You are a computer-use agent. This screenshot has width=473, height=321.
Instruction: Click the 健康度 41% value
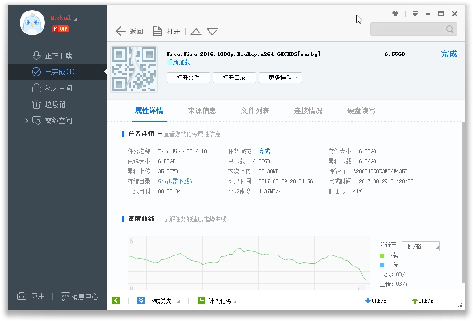pyautogui.click(x=357, y=191)
